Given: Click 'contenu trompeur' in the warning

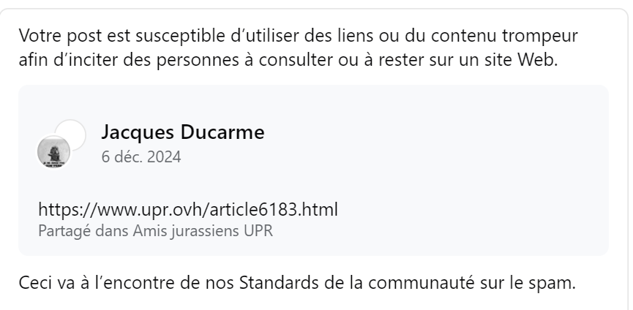Looking at the screenshot, I should tap(504, 36).
